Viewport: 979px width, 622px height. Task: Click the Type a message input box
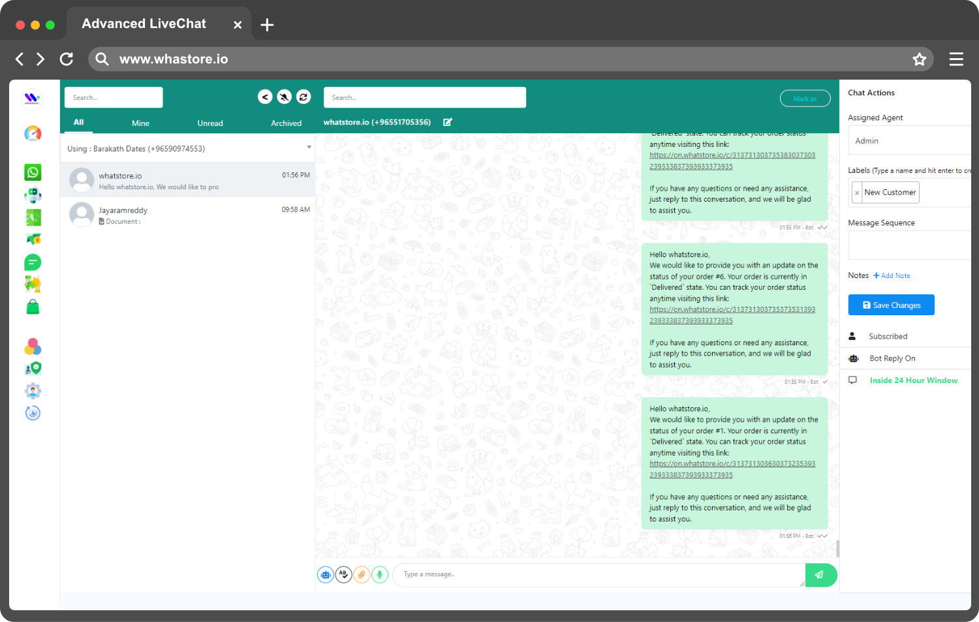(x=599, y=575)
